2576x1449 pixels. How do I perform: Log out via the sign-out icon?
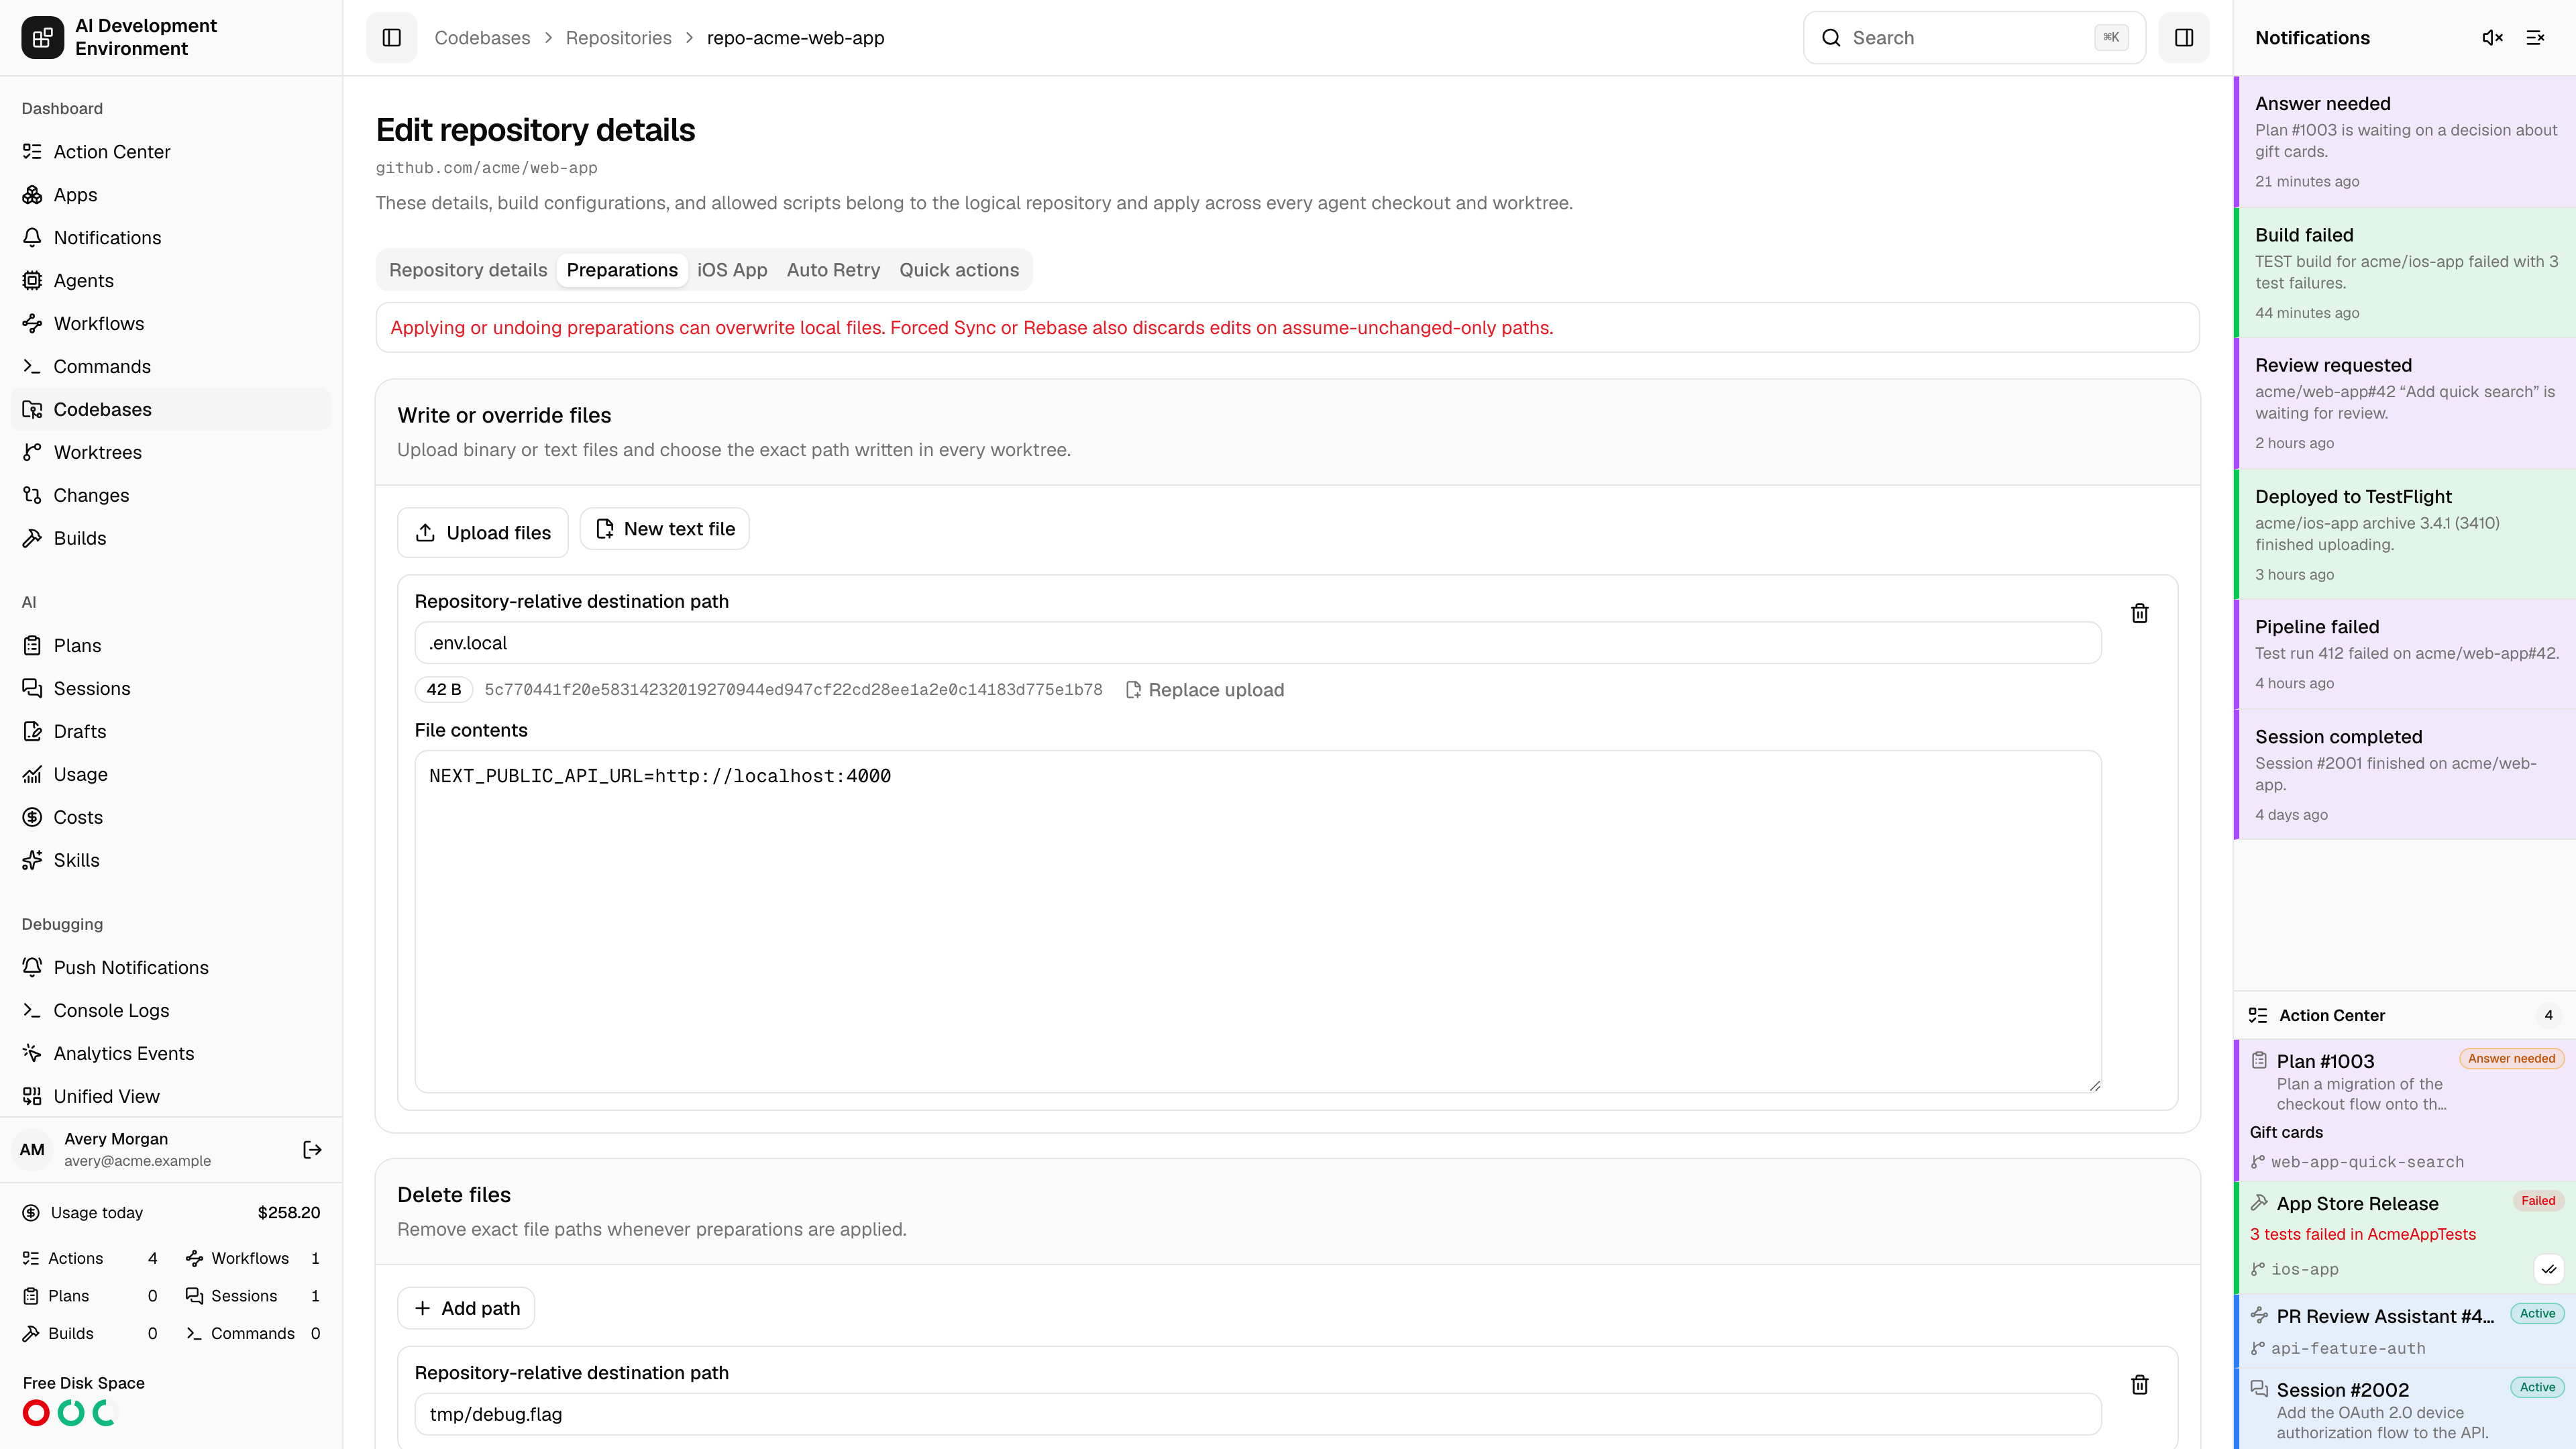(312, 1150)
